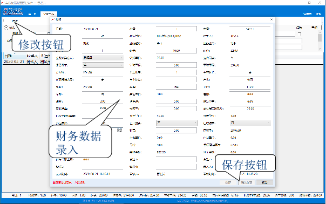The height and width of the screenshot is (204, 326).
Task: Click the rightmost dark button at the dialog bottom
Action: coord(264,182)
